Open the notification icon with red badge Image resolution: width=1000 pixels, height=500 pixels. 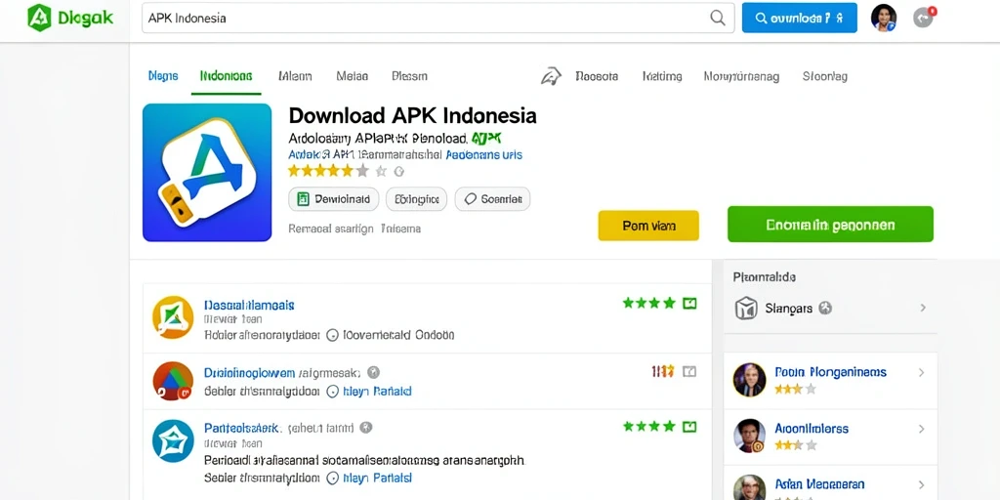click(924, 18)
